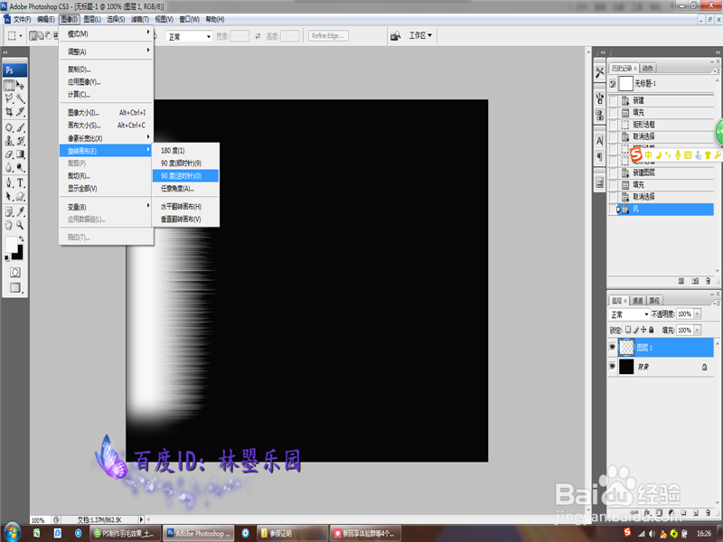Select the Move tool
The image size is (723, 542).
[20, 86]
